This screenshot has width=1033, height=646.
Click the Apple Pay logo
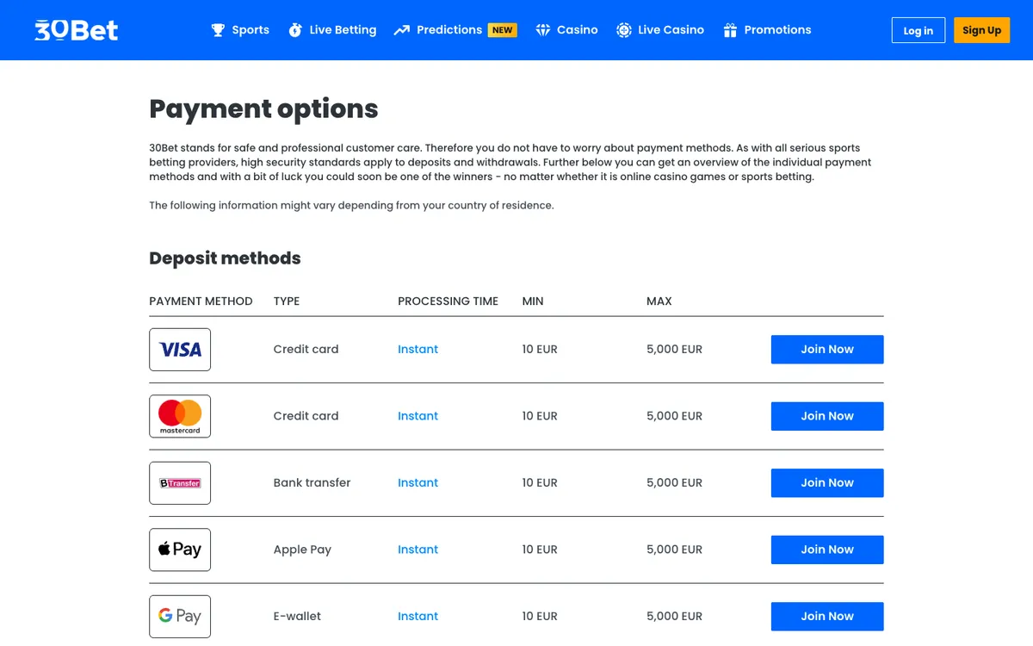[180, 550]
